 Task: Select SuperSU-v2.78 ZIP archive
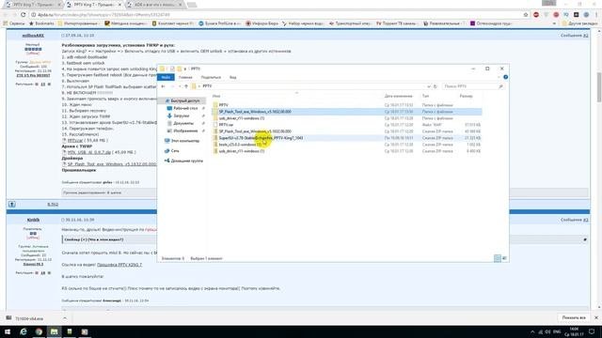(x=347, y=138)
